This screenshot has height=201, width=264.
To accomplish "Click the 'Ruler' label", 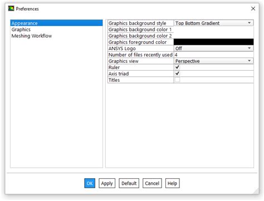I will [x=114, y=67].
